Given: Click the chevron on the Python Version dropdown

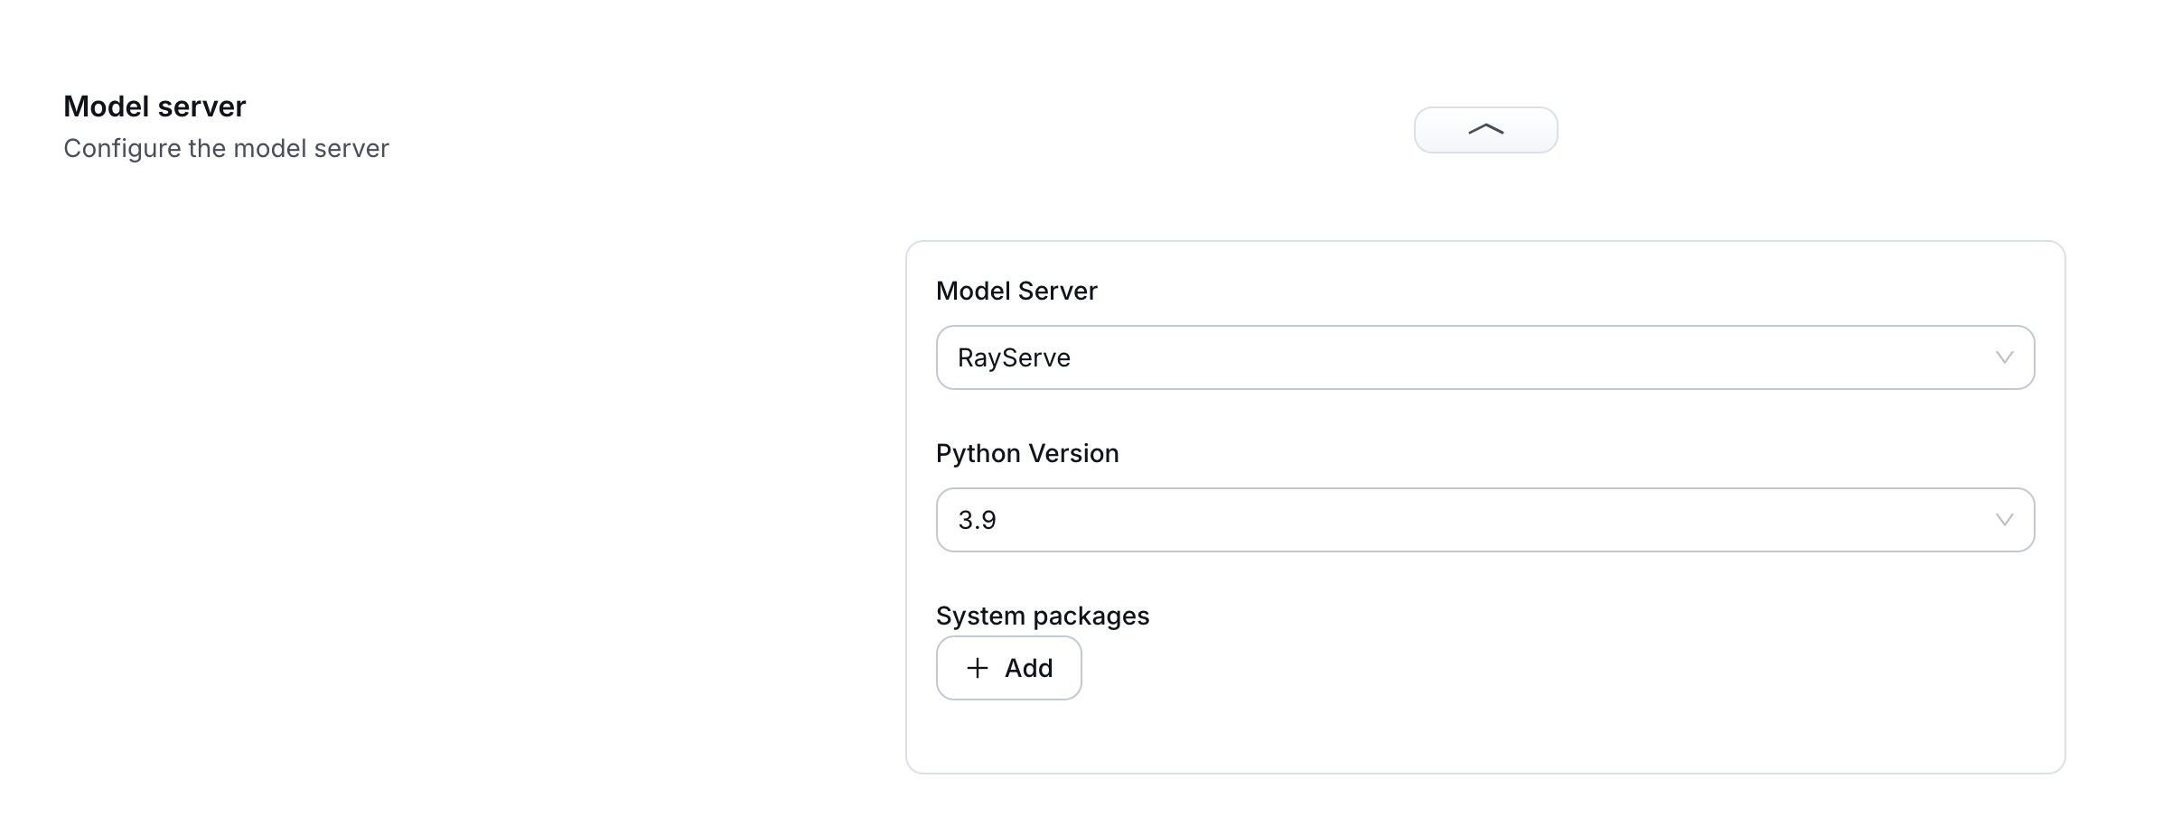Looking at the screenshot, I should (2006, 519).
